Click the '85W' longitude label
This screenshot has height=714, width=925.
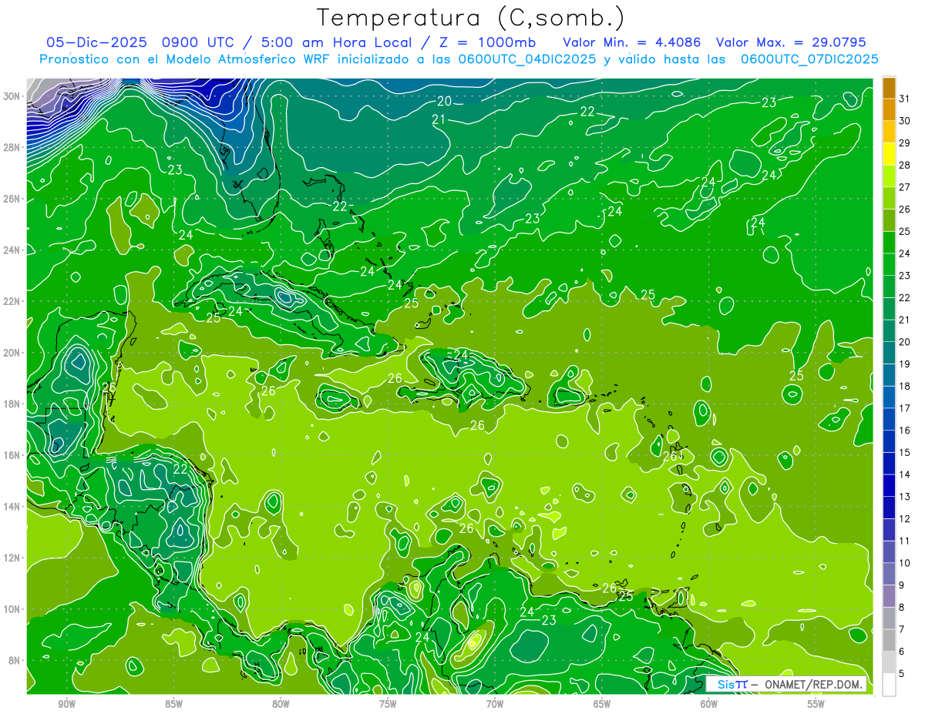click(x=173, y=704)
